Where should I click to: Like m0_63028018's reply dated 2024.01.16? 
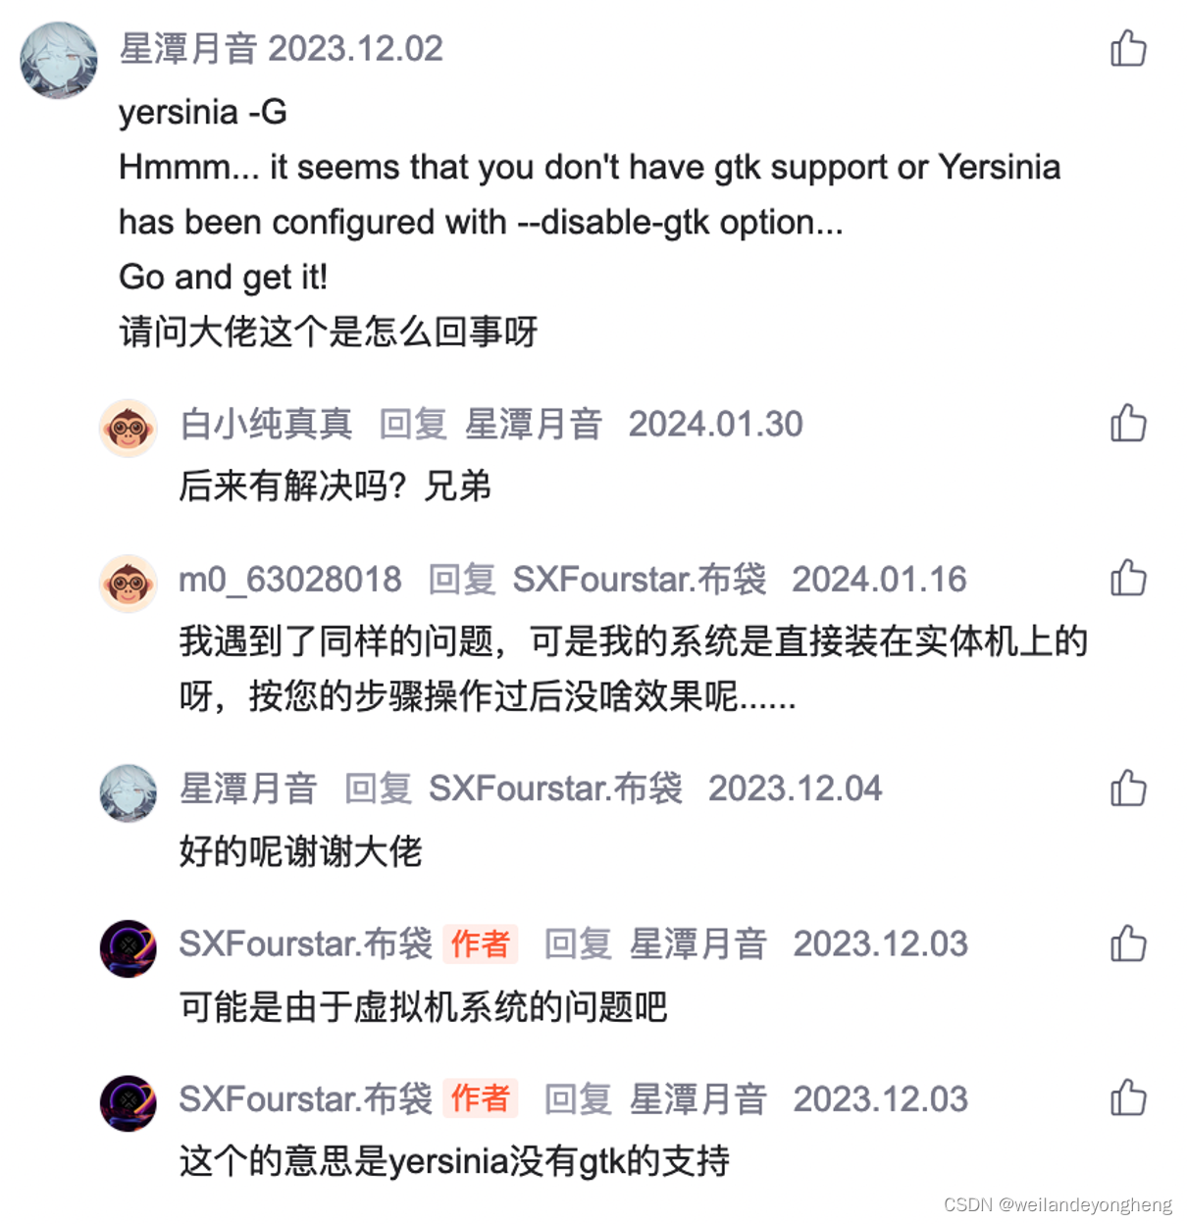(x=1128, y=579)
